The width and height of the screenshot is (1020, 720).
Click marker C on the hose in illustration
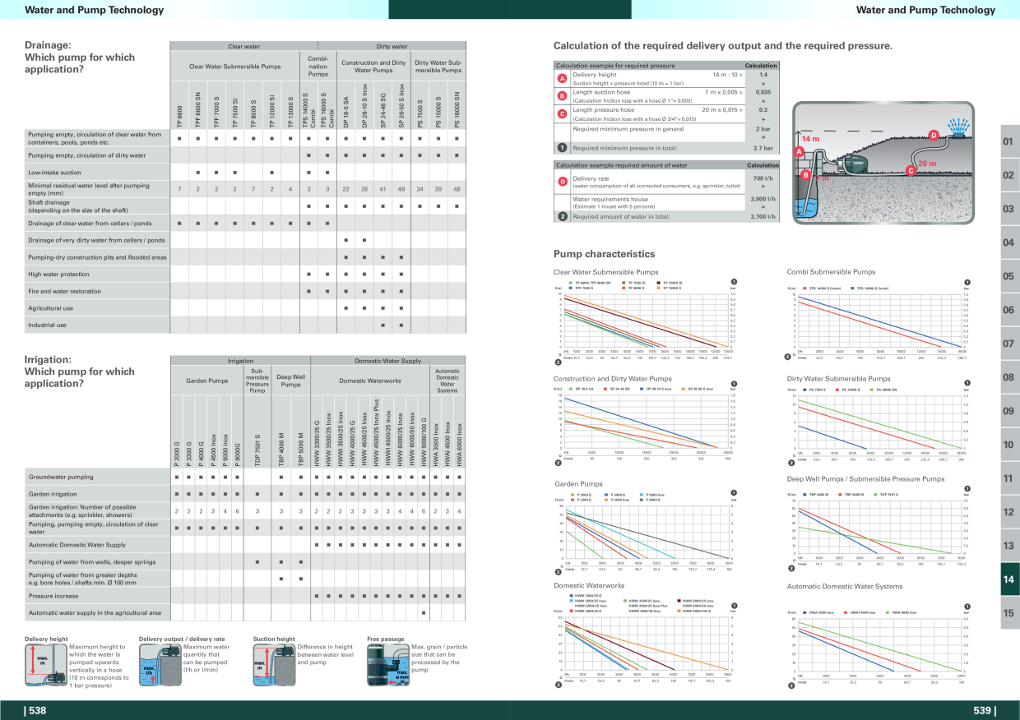point(911,171)
